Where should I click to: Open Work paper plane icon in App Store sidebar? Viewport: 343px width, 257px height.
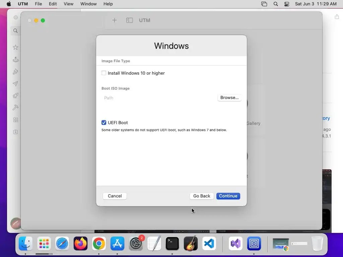15,84
